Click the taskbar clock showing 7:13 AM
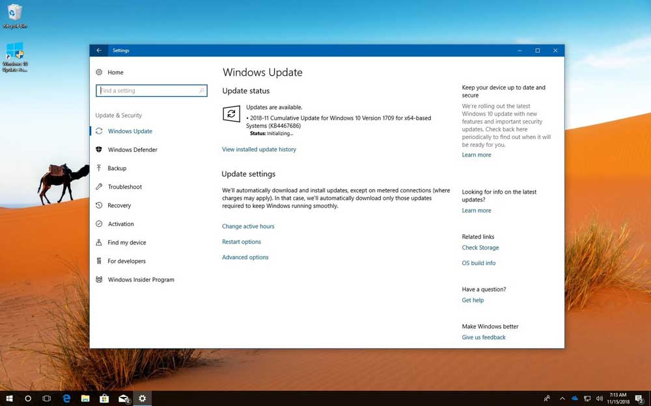Screen dimensions: 651x406 pos(618,398)
